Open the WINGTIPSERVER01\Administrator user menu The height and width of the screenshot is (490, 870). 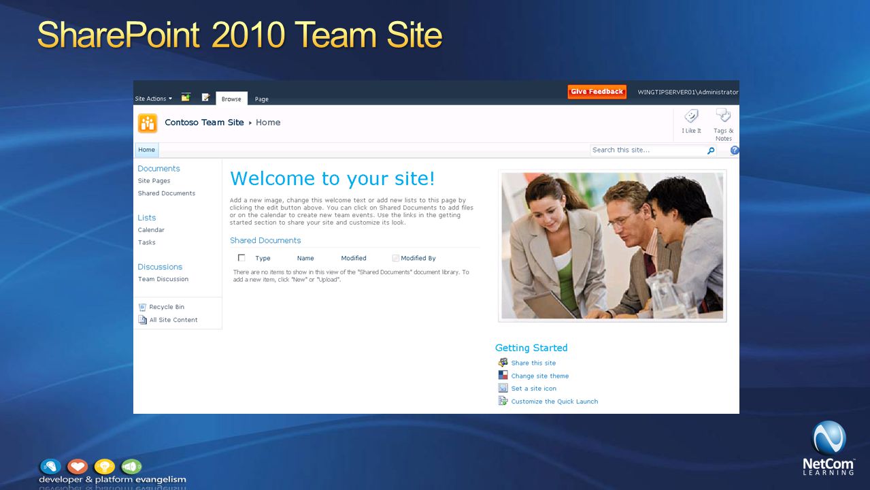(x=688, y=92)
